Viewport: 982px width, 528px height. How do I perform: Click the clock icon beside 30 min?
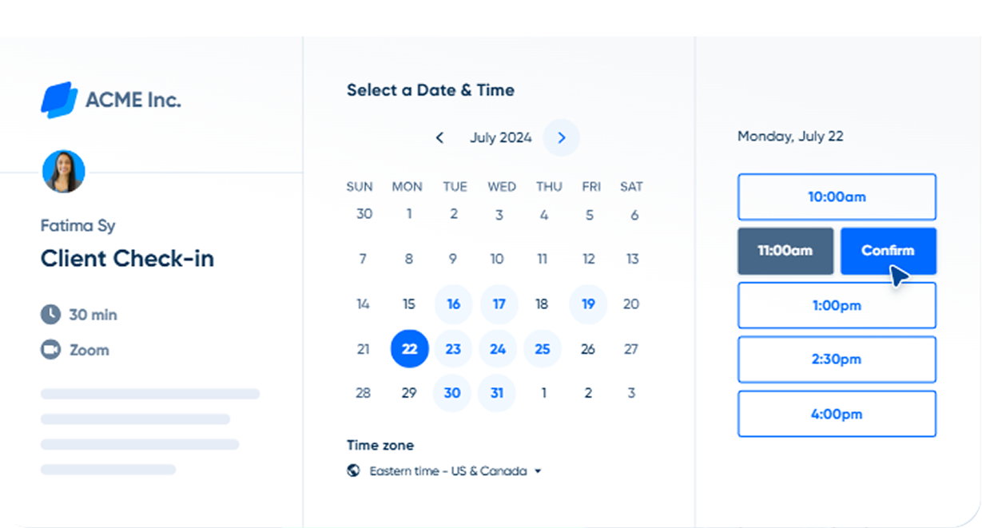[50, 315]
